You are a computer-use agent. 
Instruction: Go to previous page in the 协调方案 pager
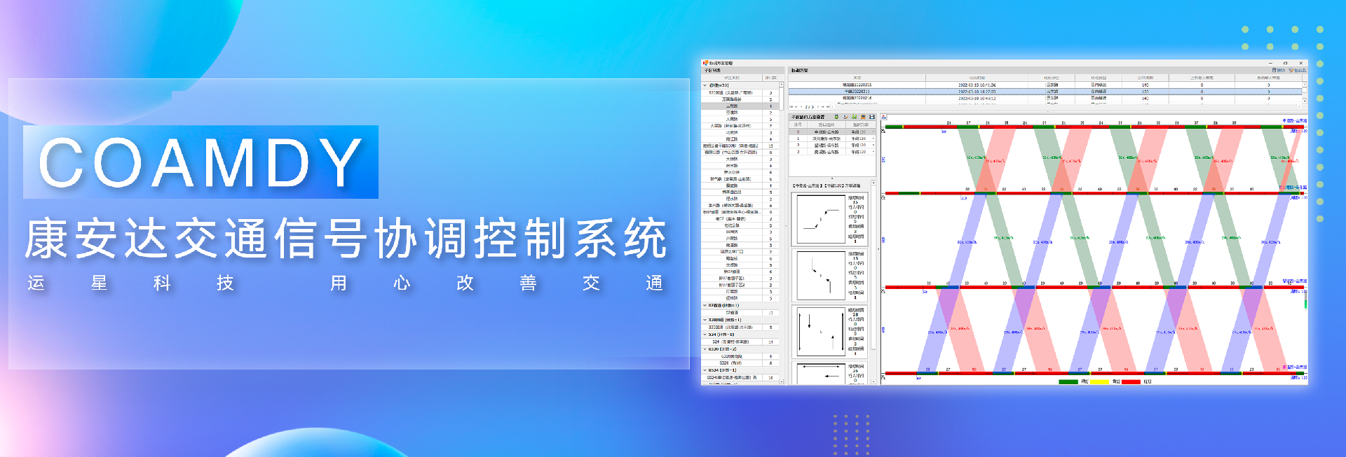(x=801, y=107)
